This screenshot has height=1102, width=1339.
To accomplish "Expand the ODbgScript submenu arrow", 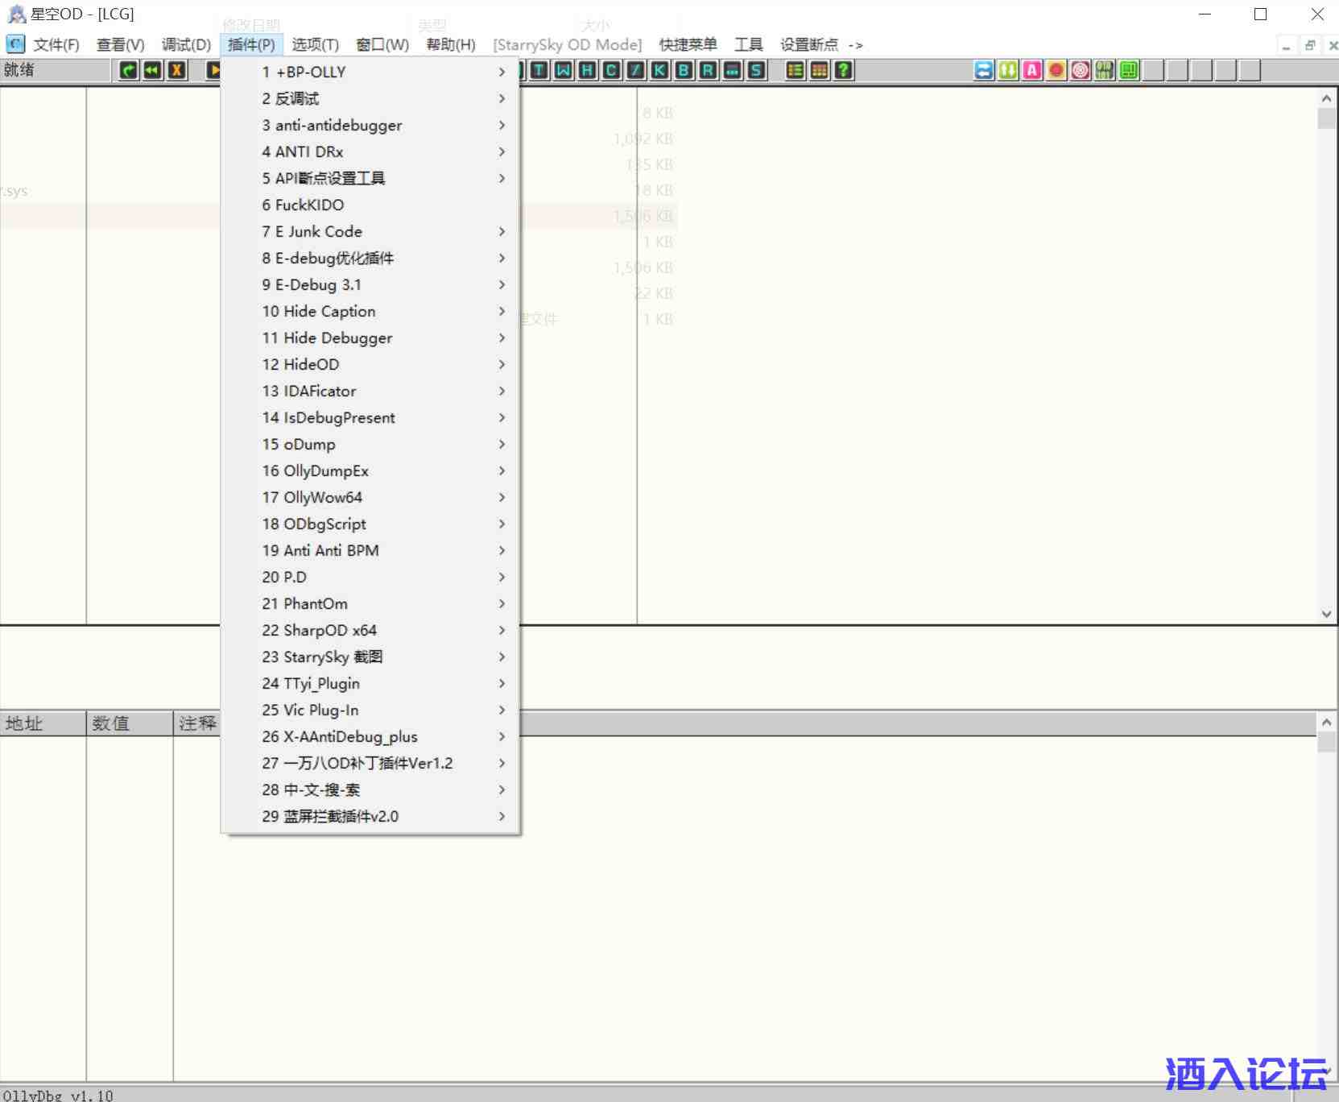I will click(502, 524).
